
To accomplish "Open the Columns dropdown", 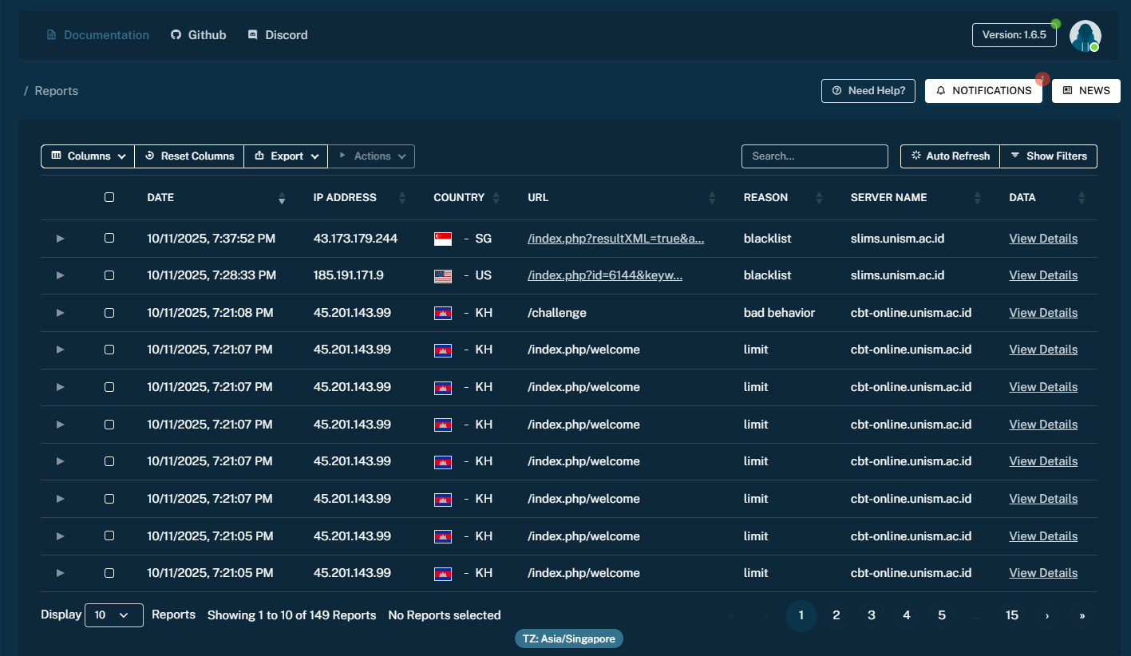I will coord(88,156).
